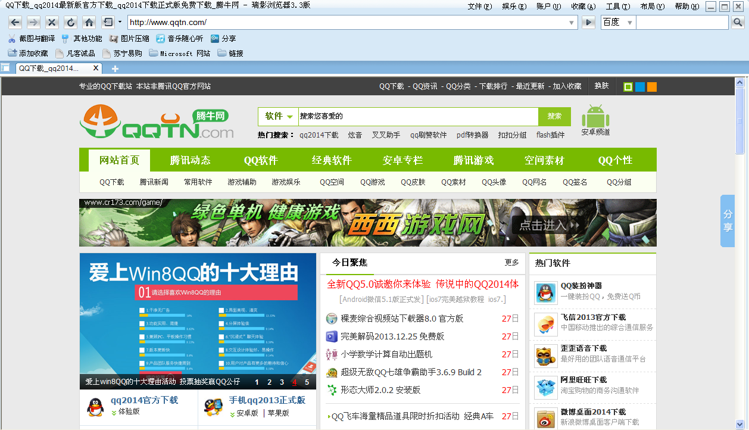
Task: Click the 小学数学计算自动出题机 link
Action: click(386, 354)
